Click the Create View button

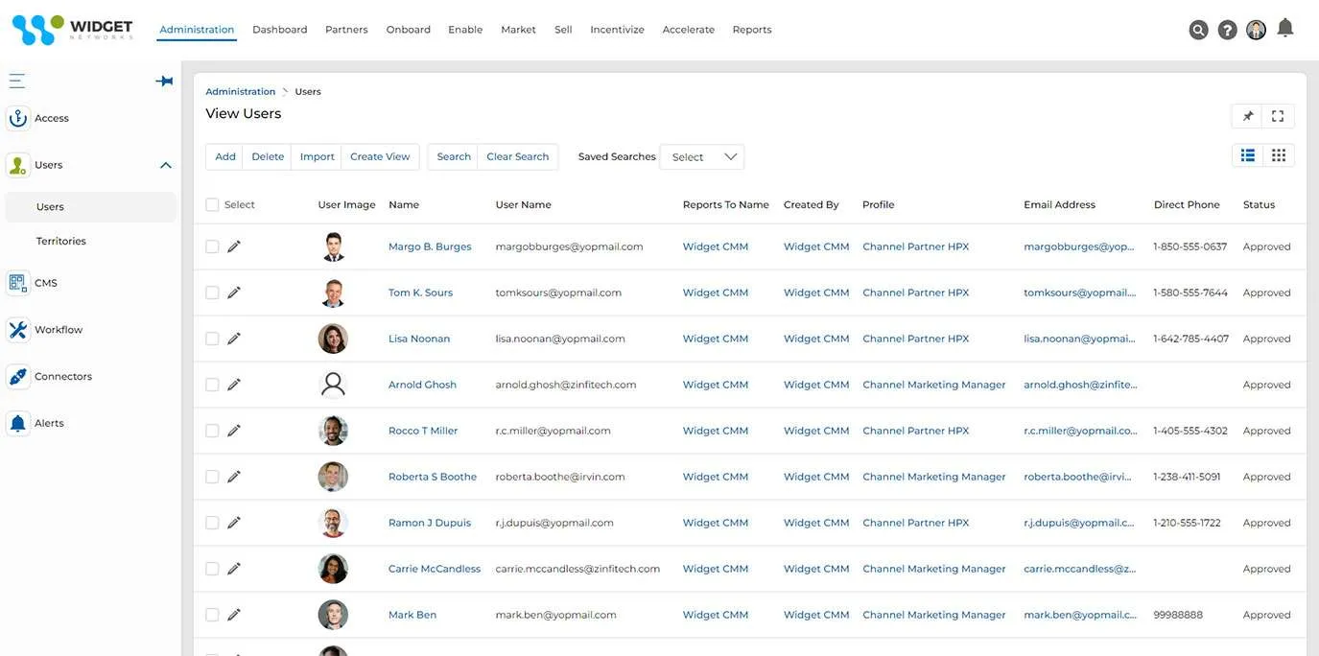pos(380,156)
